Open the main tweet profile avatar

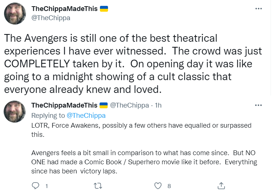tap(15, 14)
